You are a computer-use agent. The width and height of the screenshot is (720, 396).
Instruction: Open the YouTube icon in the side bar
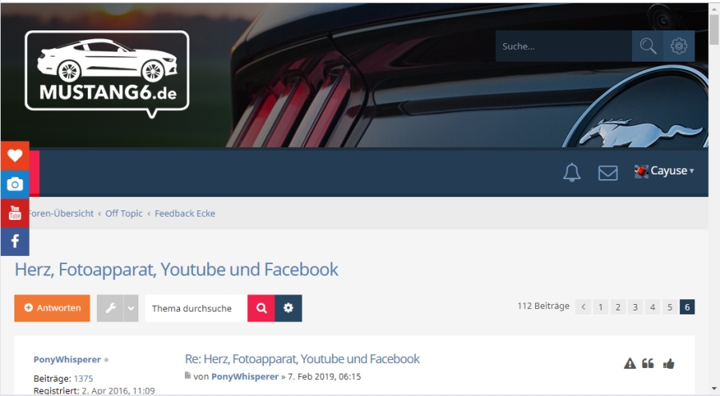(x=14, y=213)
